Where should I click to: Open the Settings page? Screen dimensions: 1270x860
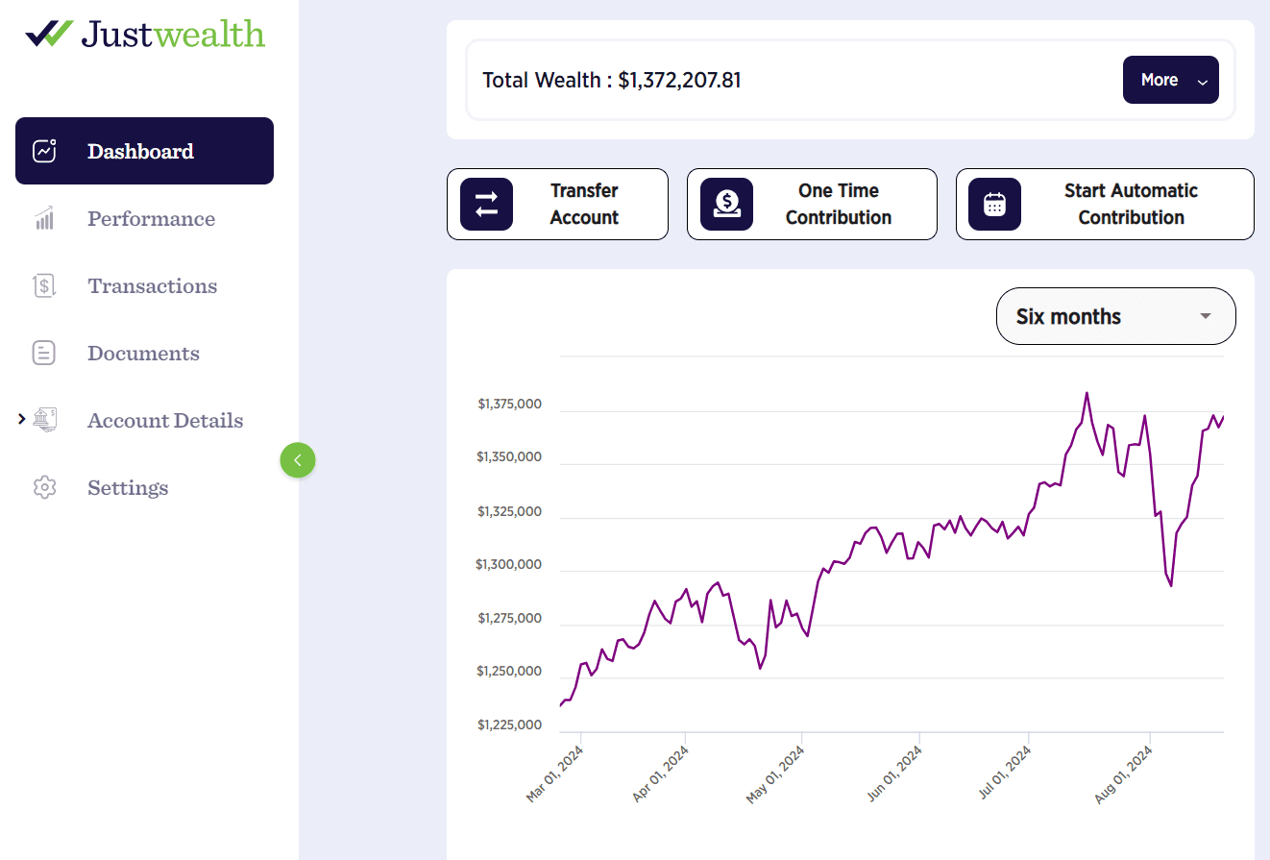tap(128, 487)
